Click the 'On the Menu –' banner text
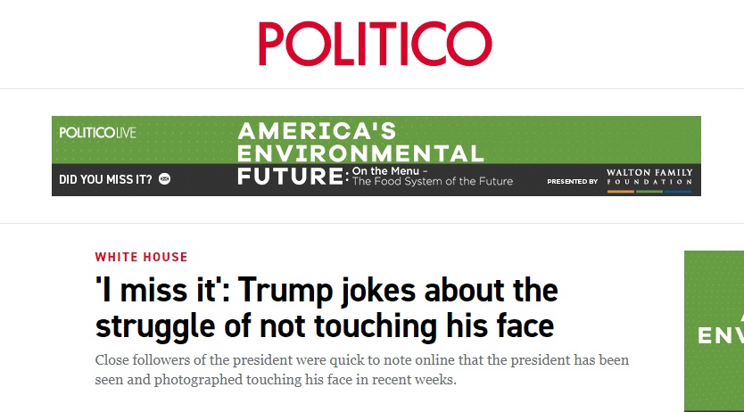Image resolution: width=744 pixels, height=412 pixels. [x=390, y=170]
